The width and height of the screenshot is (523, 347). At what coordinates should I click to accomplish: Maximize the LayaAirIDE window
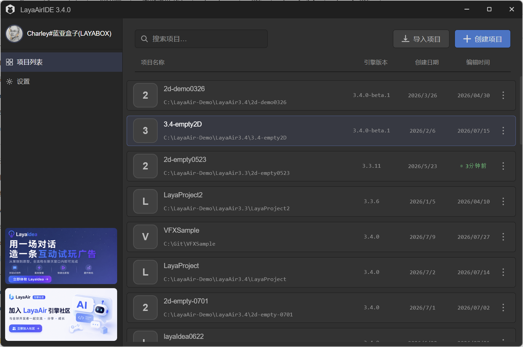[489, 9]
